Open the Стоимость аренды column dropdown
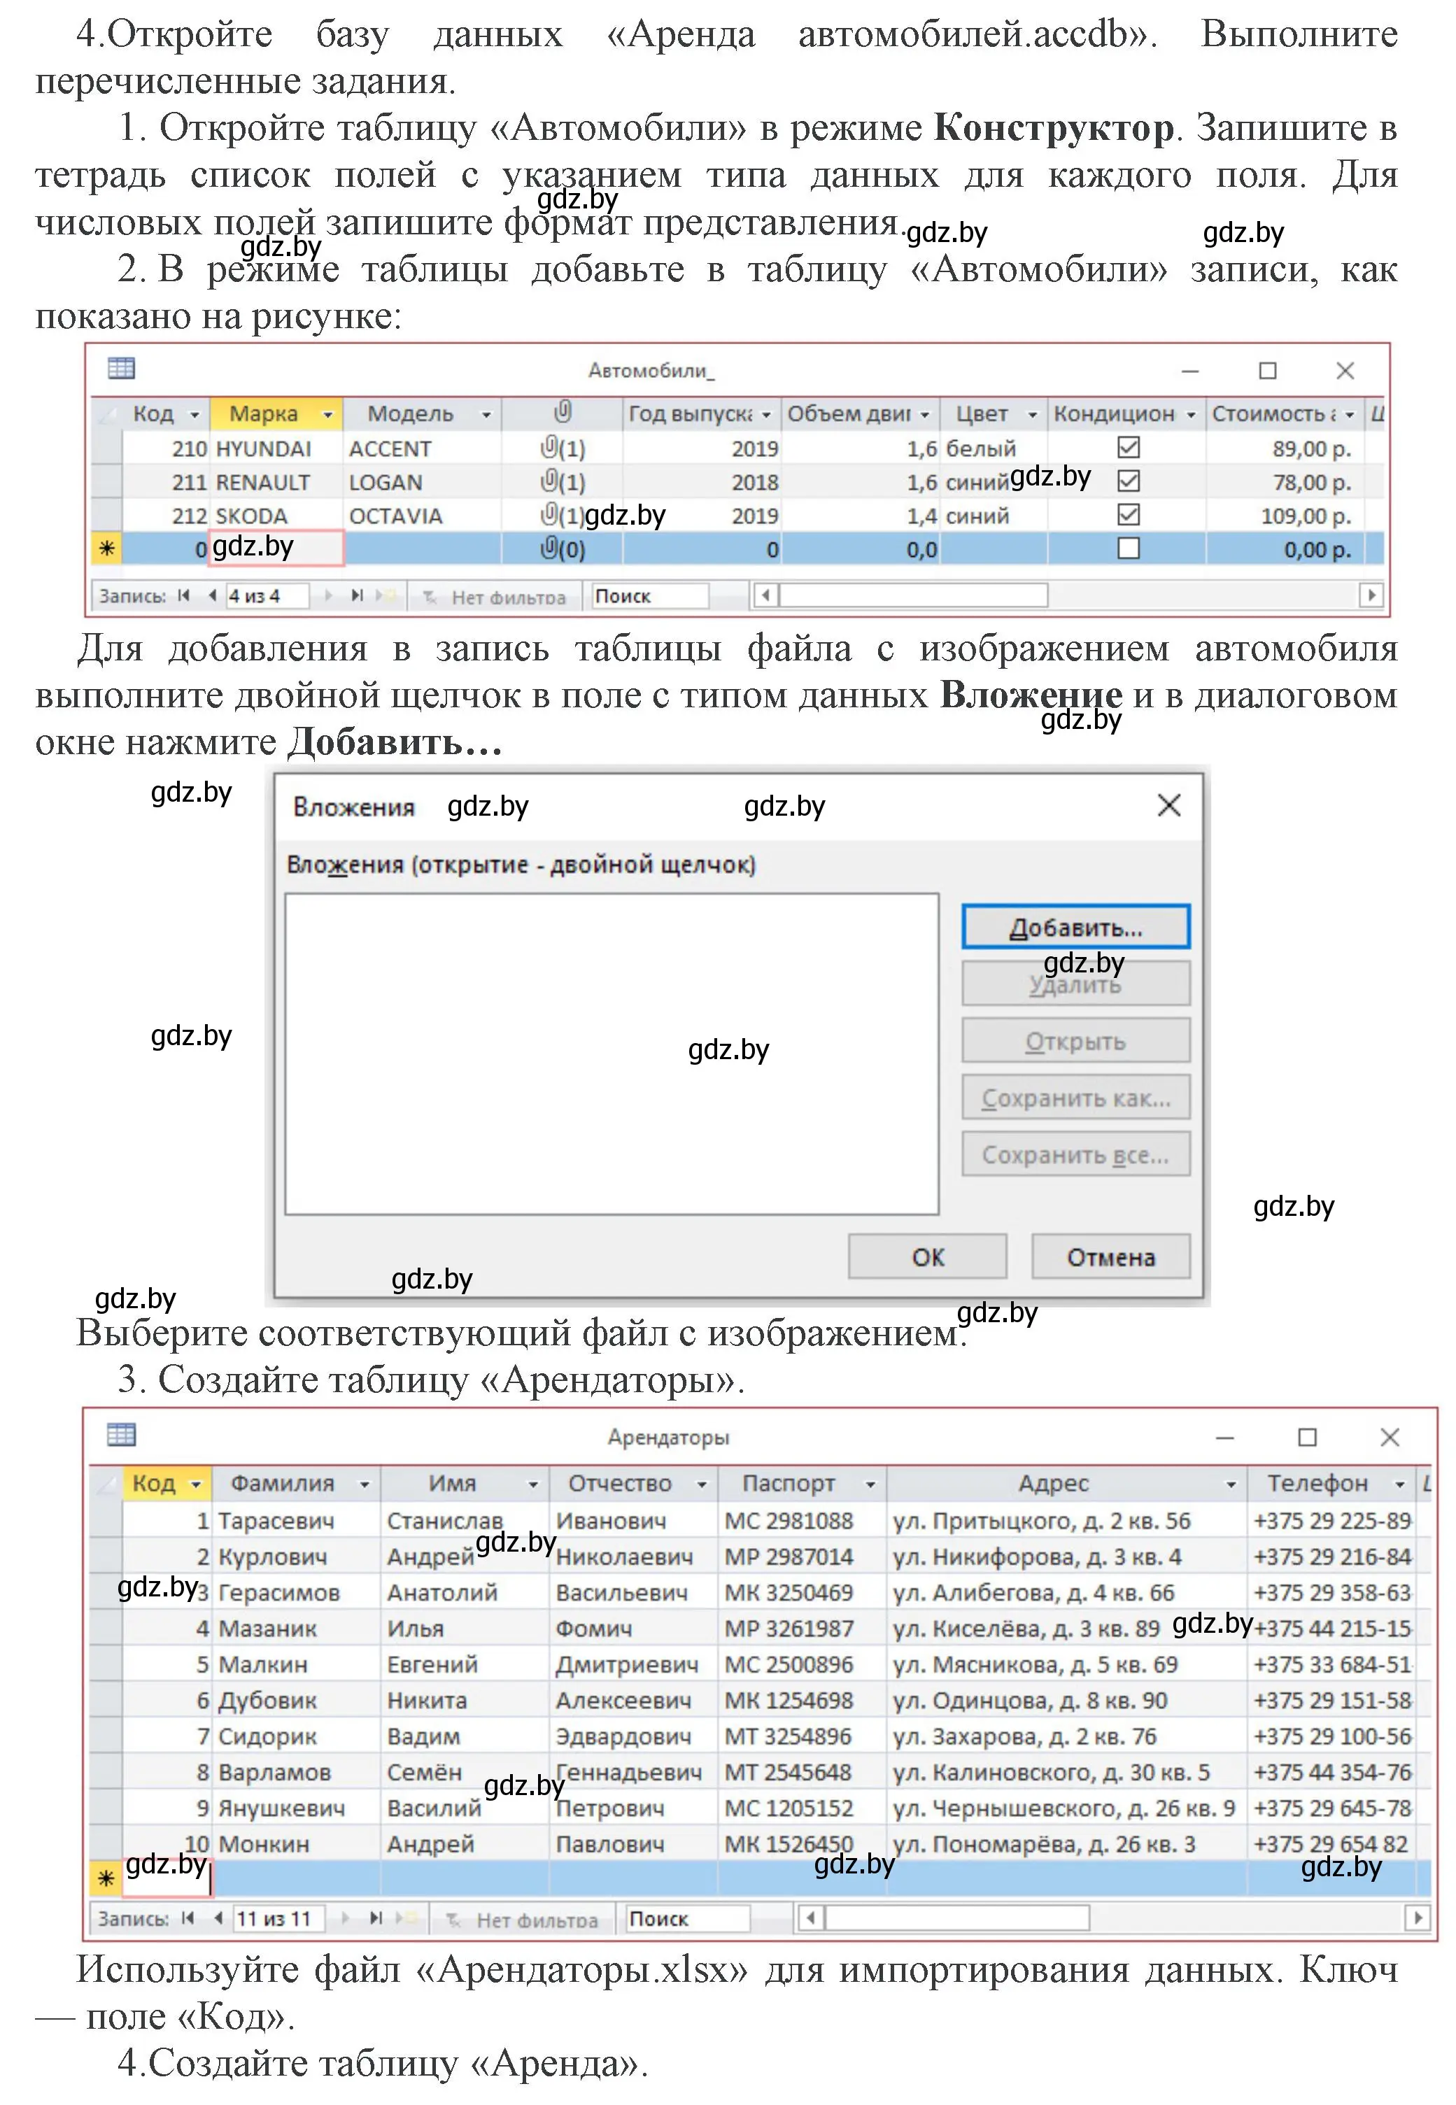1456x2105 pixels. [1349, 415]
